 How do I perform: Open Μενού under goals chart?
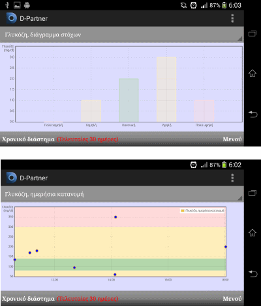tap(232, 139)
